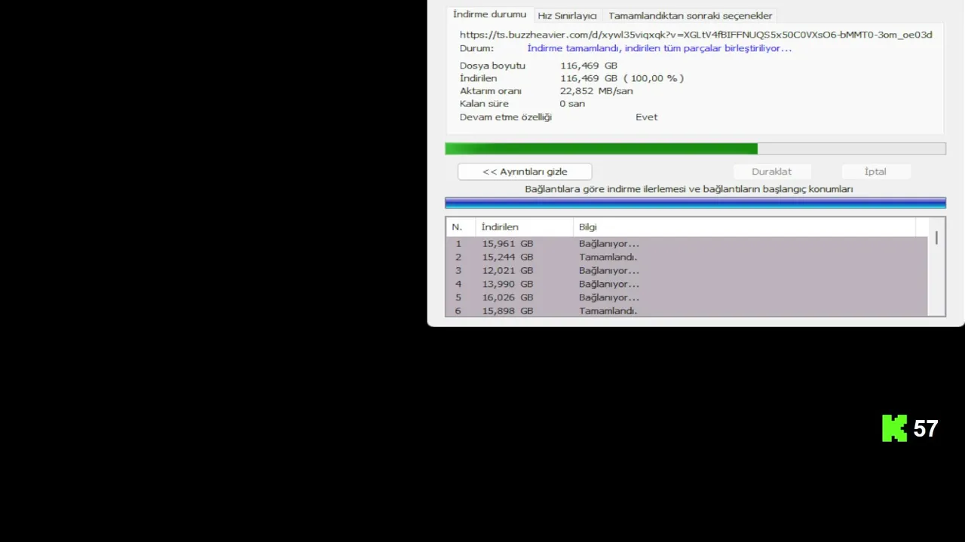Select connection row 5 with 16,026 GB
The image size is (965, 542).
687,298
